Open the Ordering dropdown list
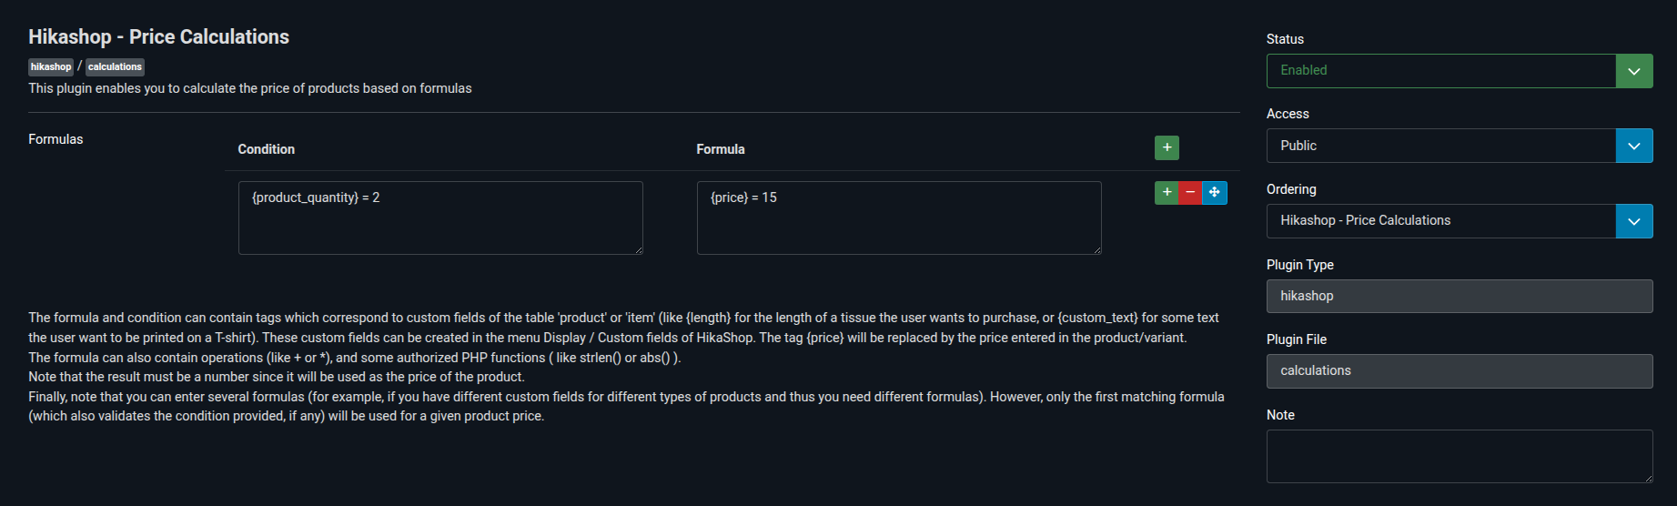 click(x=1459, y=221)
